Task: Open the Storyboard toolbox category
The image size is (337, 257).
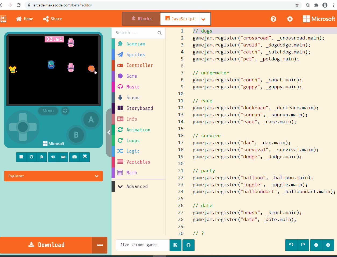Action: (138, 108)
